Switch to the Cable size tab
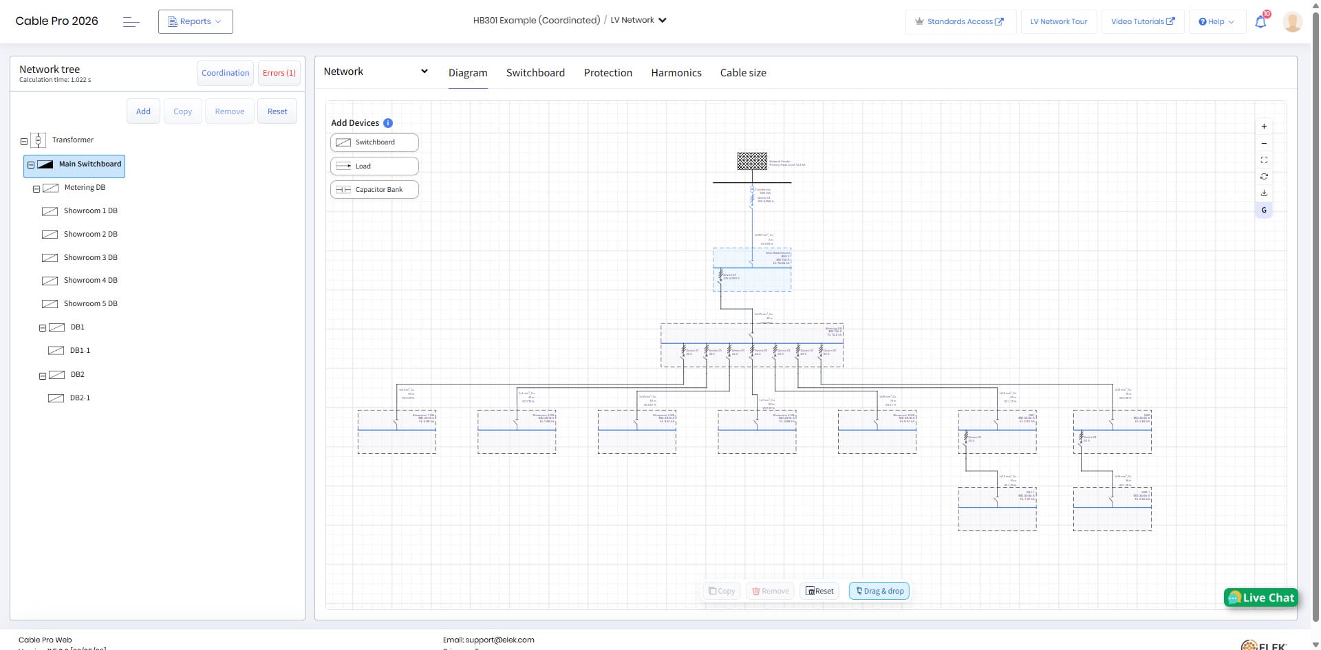 pyautogui.click(x=743, y=73)
